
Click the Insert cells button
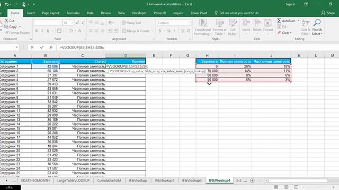coord(246,27)
